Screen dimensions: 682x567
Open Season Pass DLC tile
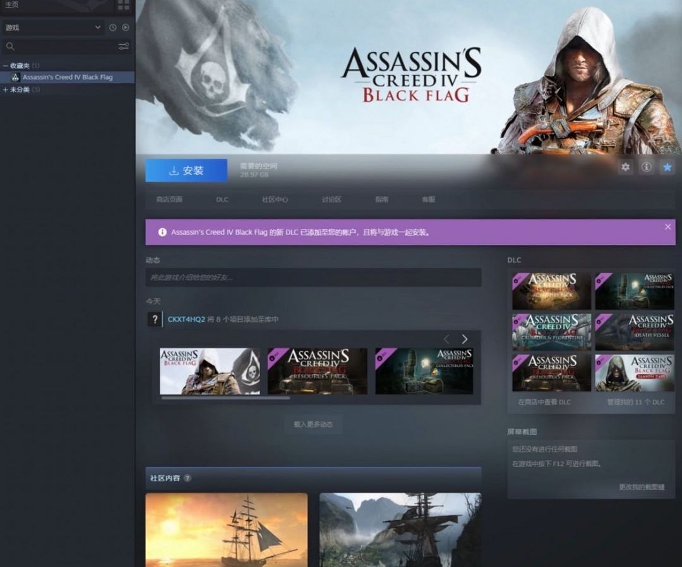point(635,373)
